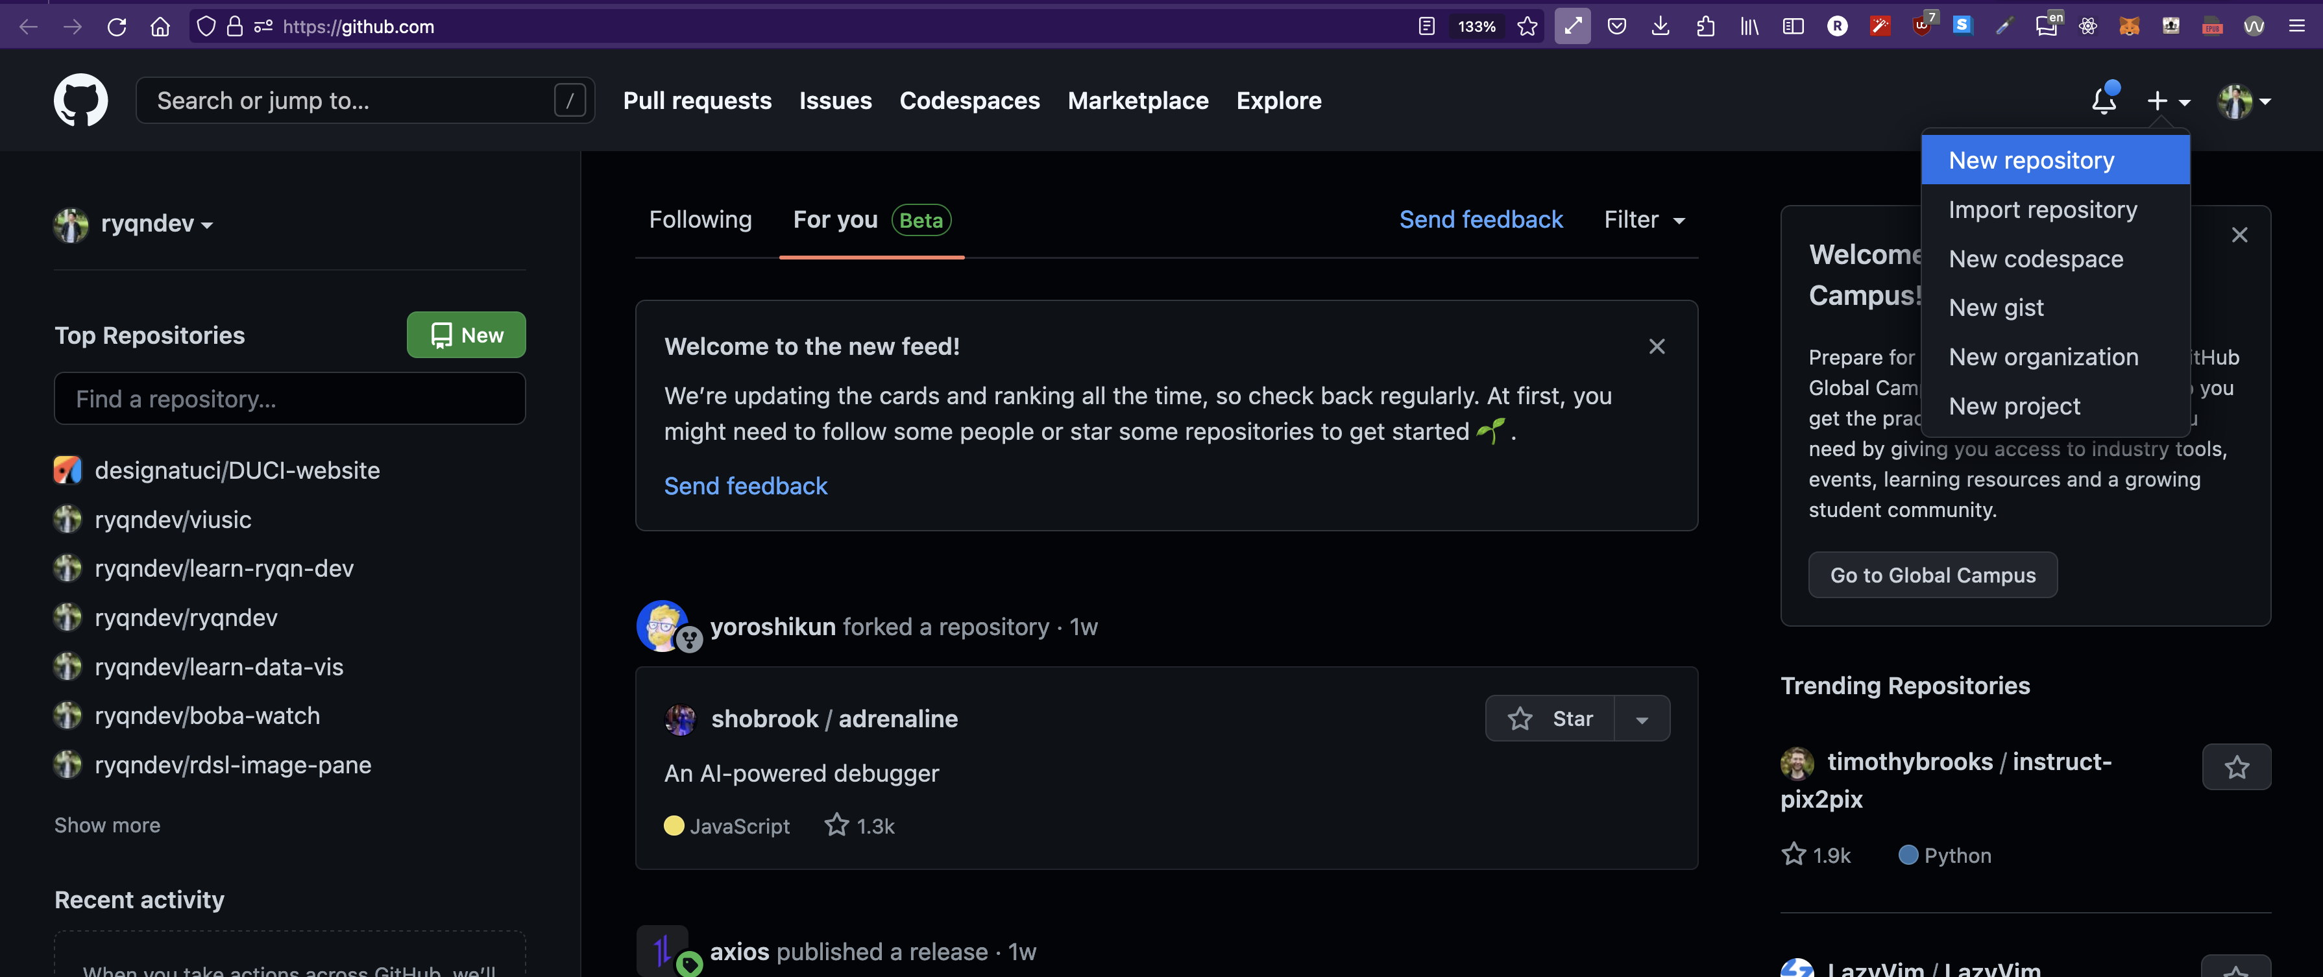Click the designatuci/DUCI-website repo icon
The height and width of the screenshot is (977, 2323).
tap(67, 470)
